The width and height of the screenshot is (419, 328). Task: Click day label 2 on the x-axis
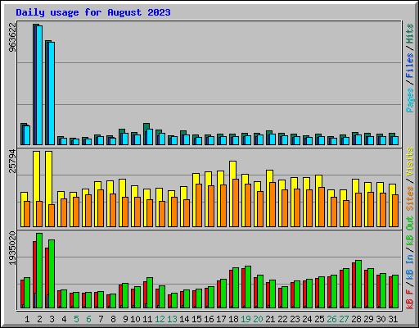(x=39, y=319)
